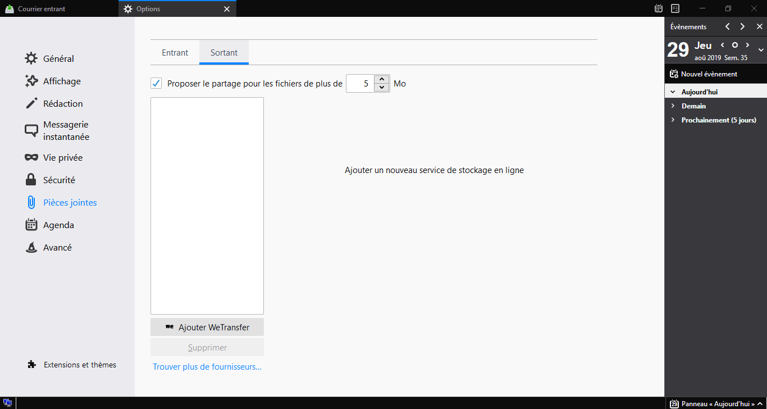Uncheck the Proposer le partage checkbox

156,84
